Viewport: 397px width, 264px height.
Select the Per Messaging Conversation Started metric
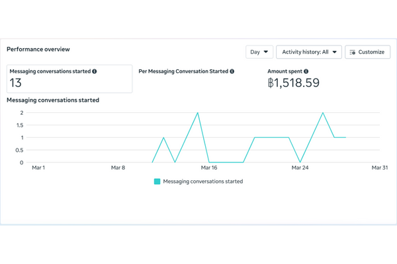(185, 71)
